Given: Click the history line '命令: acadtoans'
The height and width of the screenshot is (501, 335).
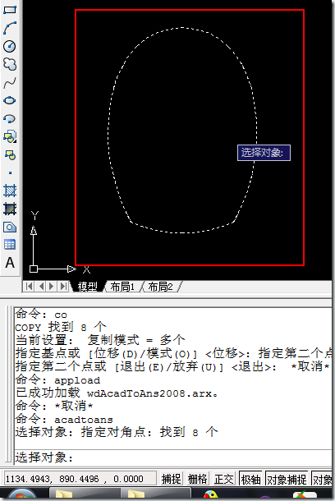Looking at the screenshot, I should [64, 419].
